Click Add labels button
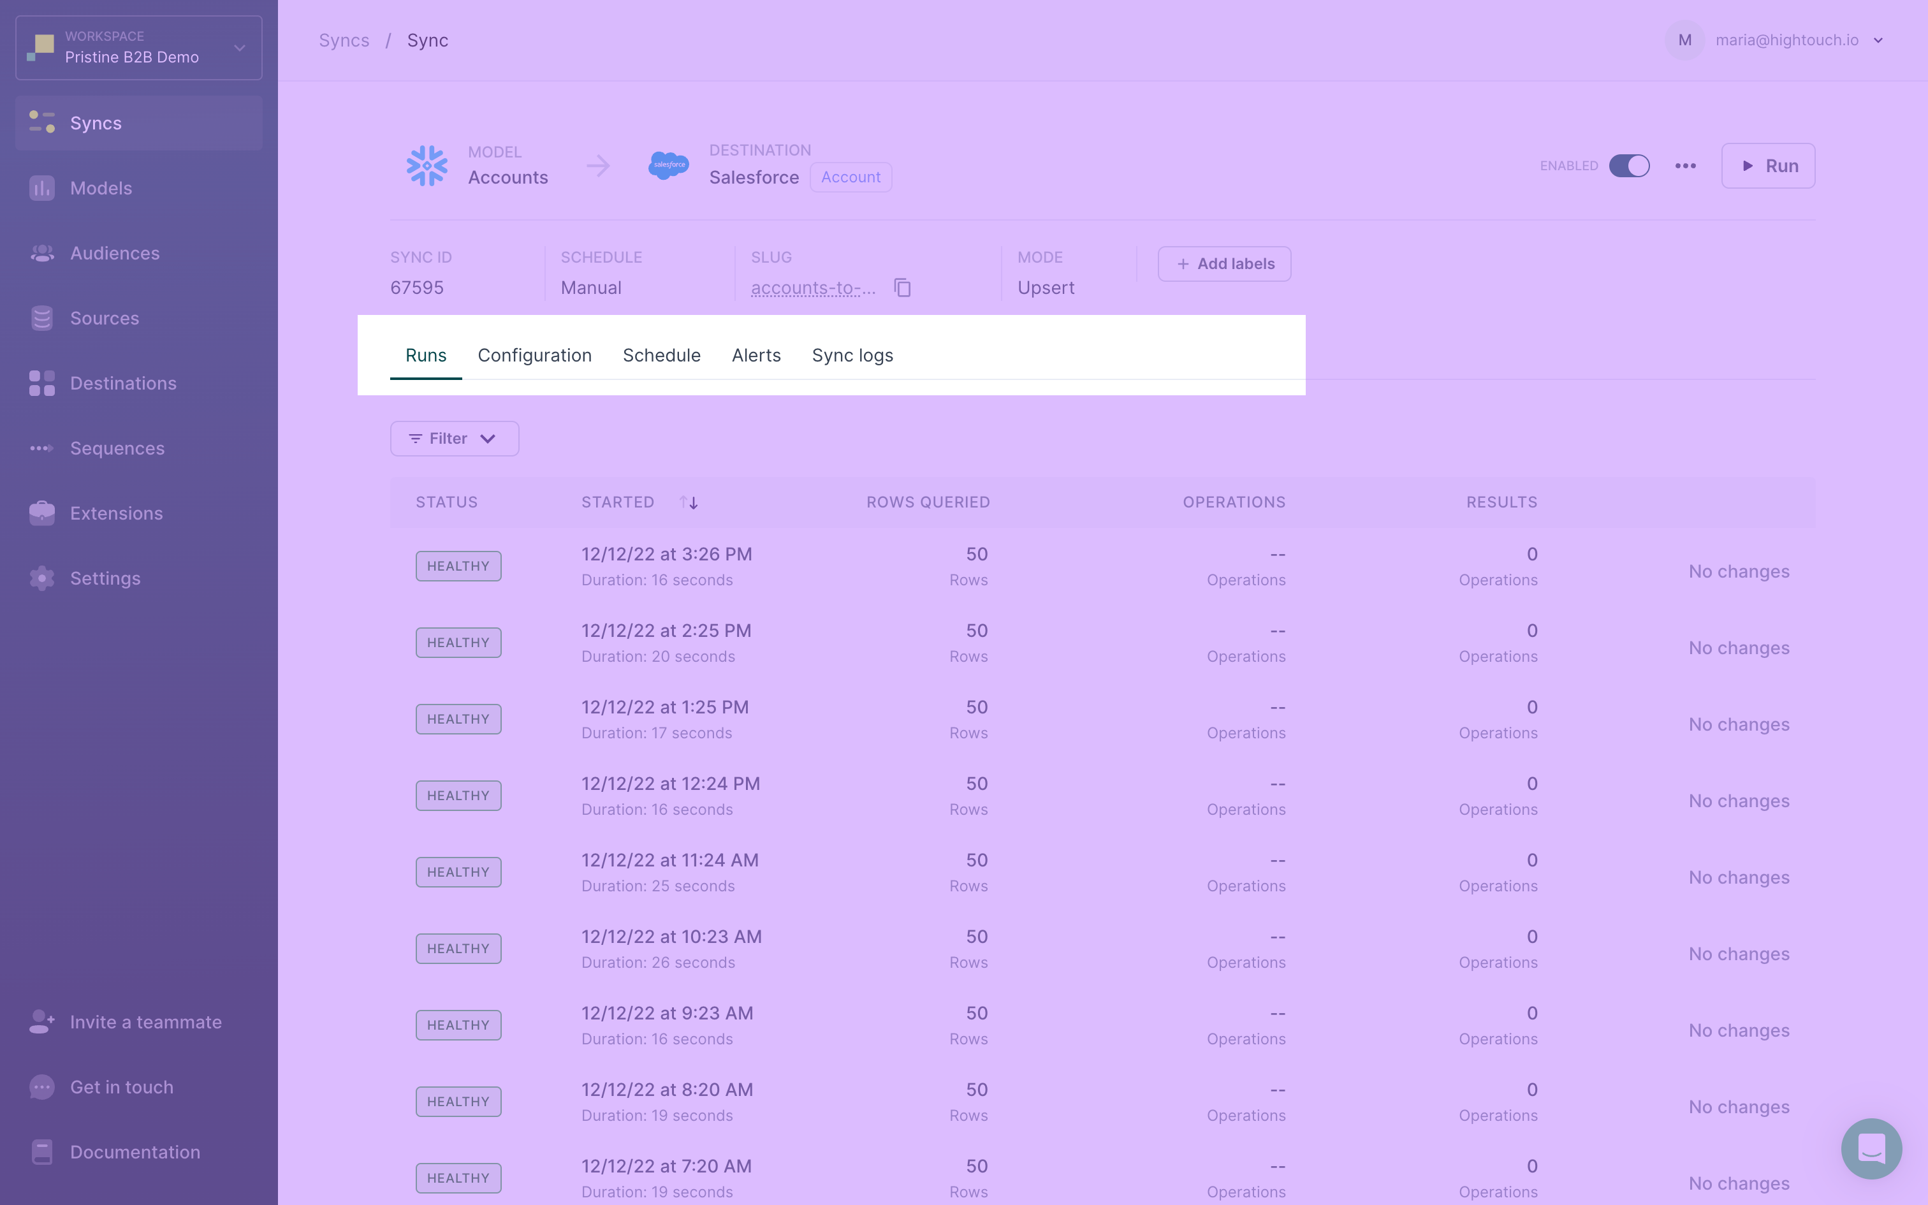Viewport: 1928px width, 1205px height. [1224, 264]
